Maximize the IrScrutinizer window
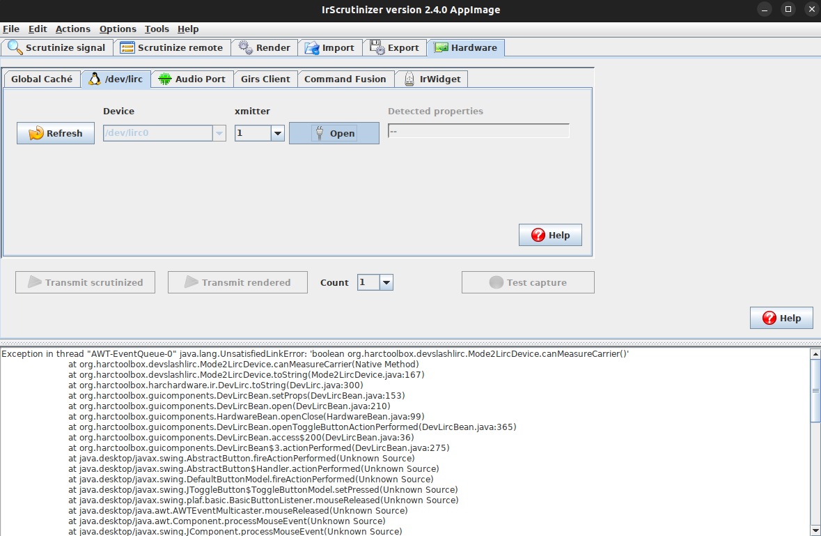This screenshot has height=536, width=821. coord(788,10)
